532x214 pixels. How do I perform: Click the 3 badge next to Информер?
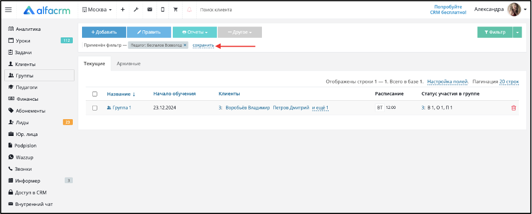coord(68,180)
